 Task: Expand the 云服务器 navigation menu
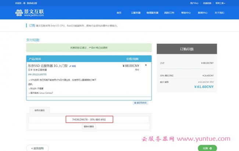(x=136, y=13)
